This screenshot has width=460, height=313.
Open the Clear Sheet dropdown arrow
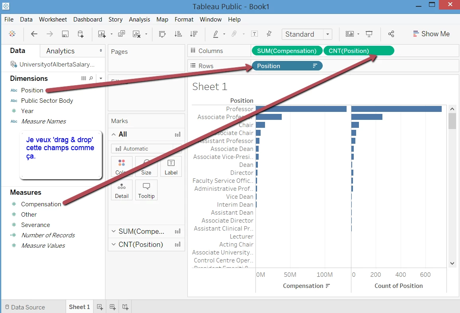coord(146,34)
